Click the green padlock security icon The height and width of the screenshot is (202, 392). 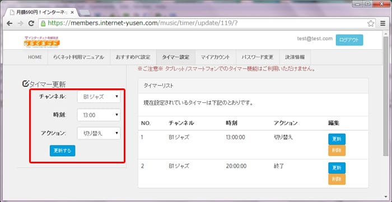43,24
